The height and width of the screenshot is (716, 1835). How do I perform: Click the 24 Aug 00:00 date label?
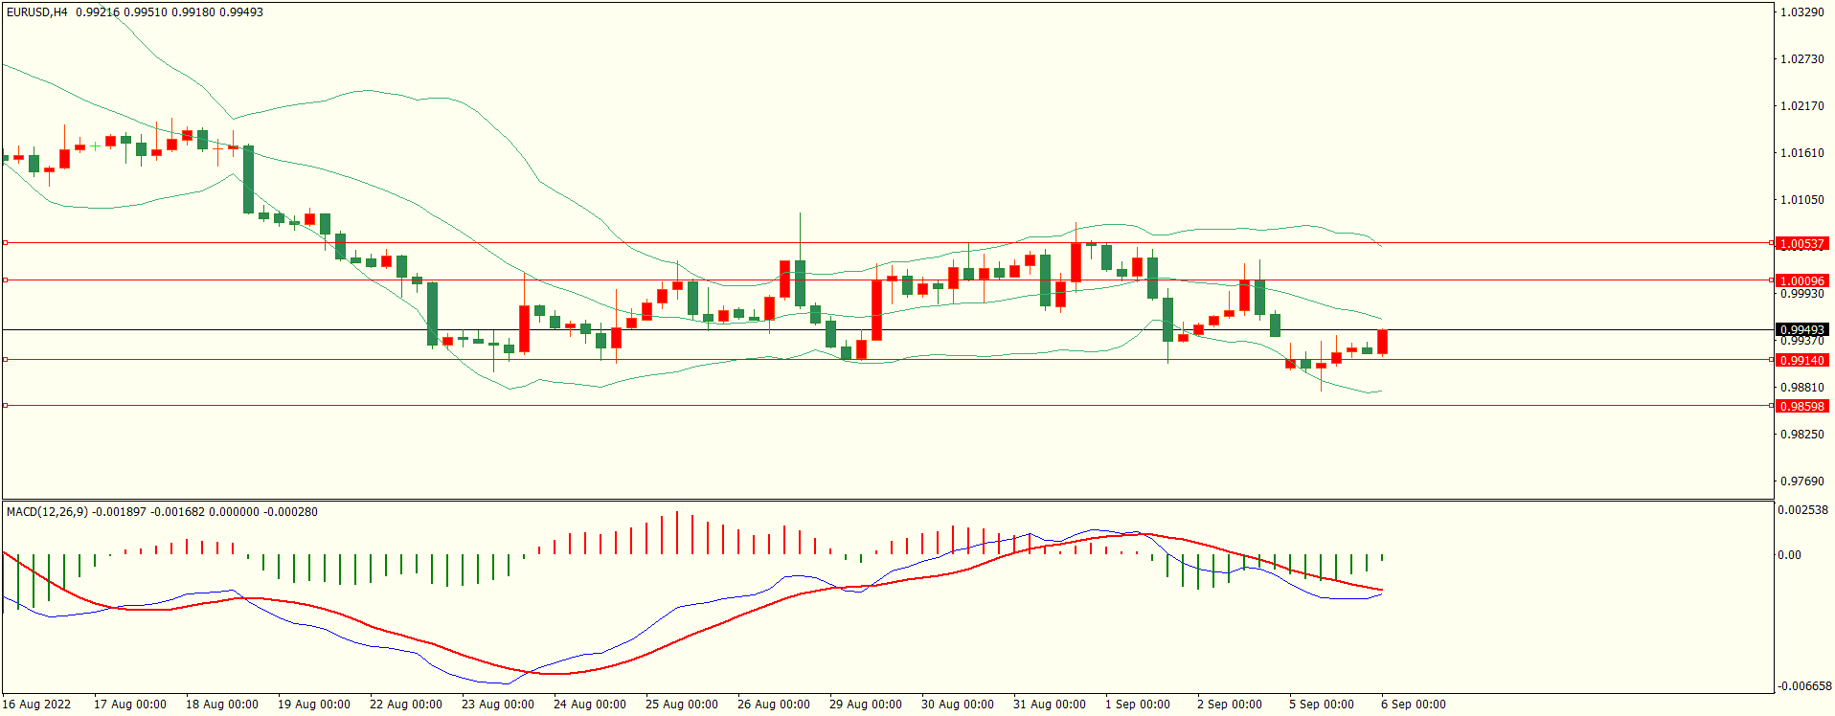[x=590, y=705]
